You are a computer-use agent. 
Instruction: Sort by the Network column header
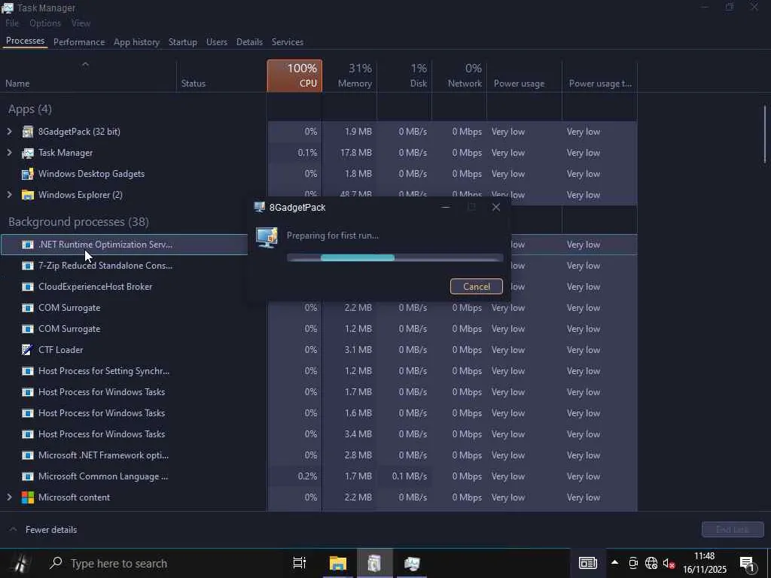pos(459,76)
